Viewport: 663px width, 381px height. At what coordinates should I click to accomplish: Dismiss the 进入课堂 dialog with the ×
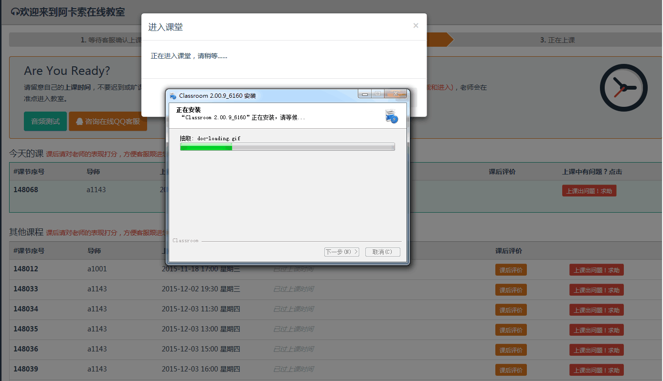click(416, 26)
